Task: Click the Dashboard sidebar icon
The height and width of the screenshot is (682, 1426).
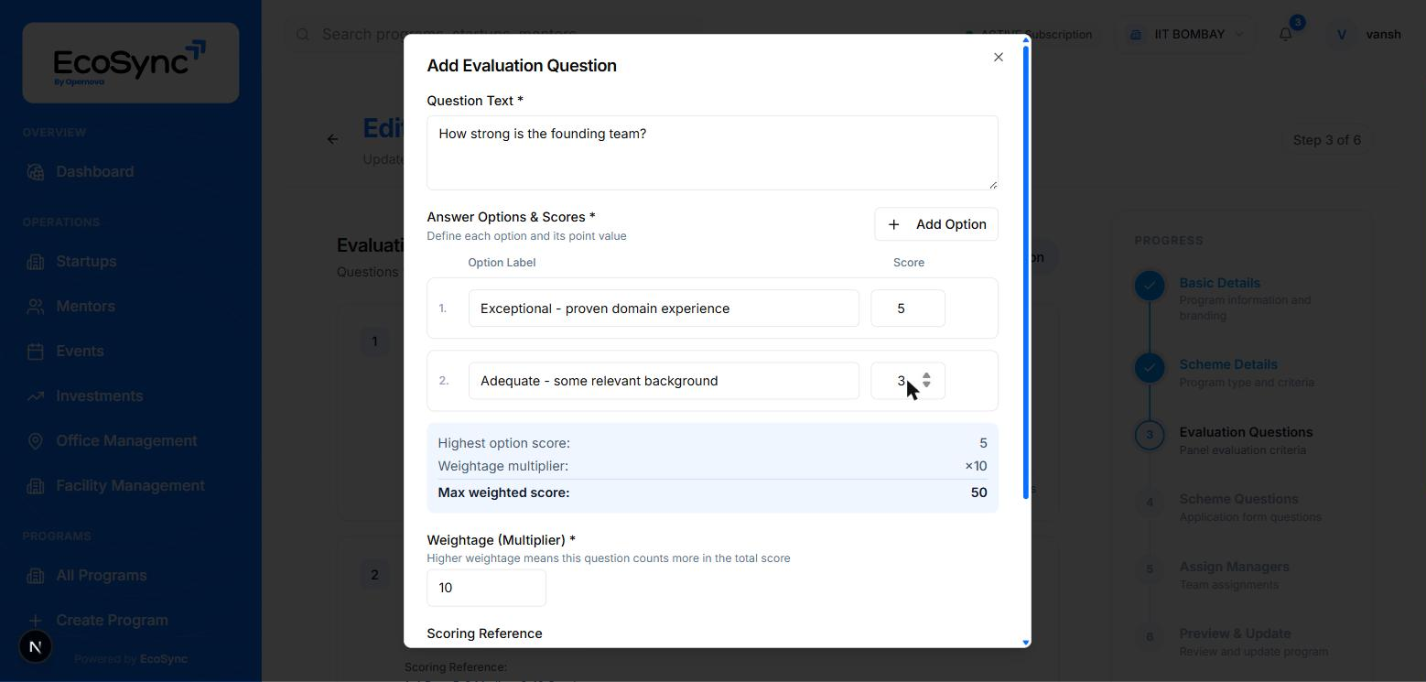Action: pyautogui.click(x=36, y=172)
